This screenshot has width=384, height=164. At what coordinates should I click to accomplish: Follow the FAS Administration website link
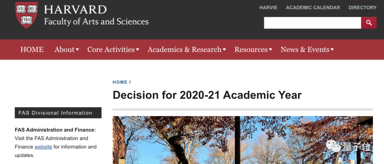(x=43, y=147)
